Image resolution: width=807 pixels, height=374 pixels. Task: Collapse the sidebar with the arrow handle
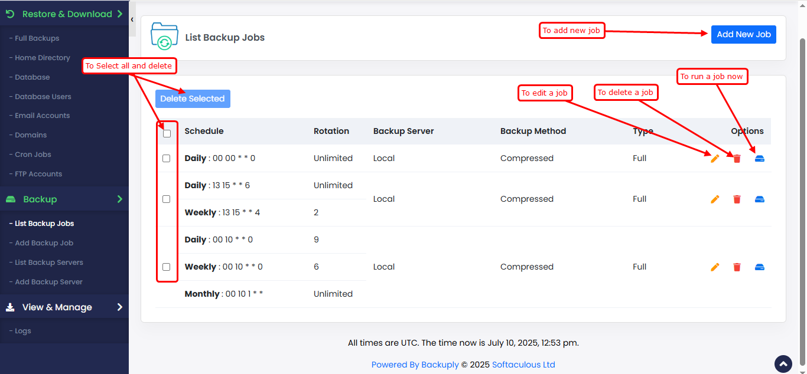coord(132,19)
